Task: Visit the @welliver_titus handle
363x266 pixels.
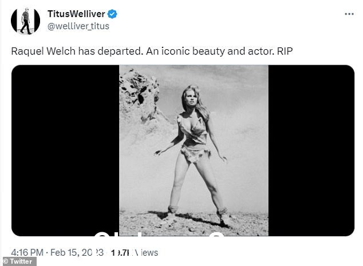Action: pyautogui.click(x=78, y=26)
